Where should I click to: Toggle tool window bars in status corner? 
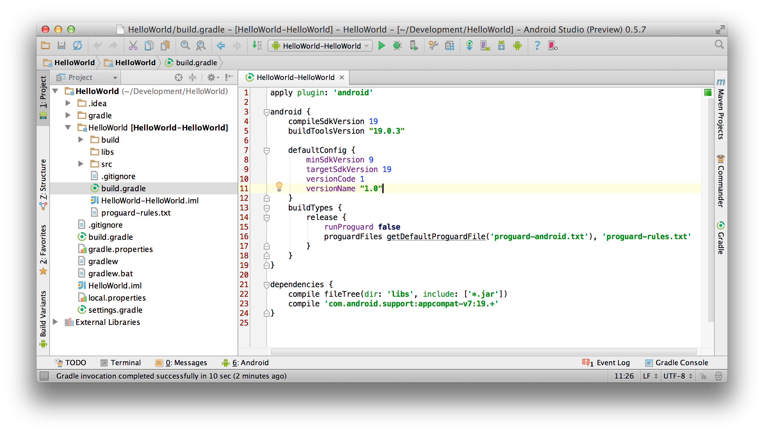pos(44,376)
